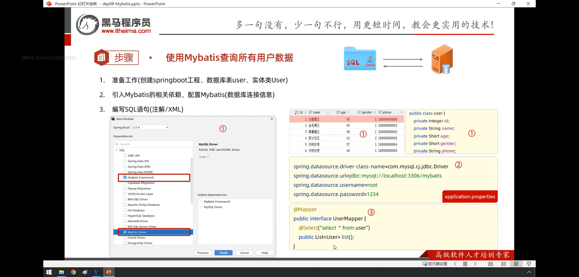The image size is (579, 277).
Task: Select table row with phone 18800000001
Action: point(347,125)
